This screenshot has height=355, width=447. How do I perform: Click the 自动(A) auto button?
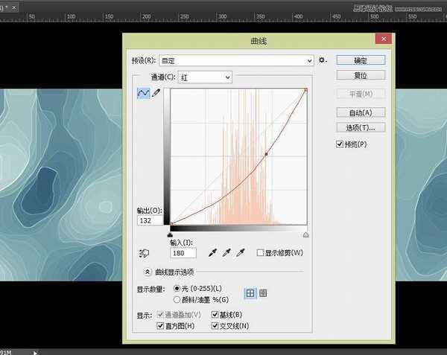point(361,112)
